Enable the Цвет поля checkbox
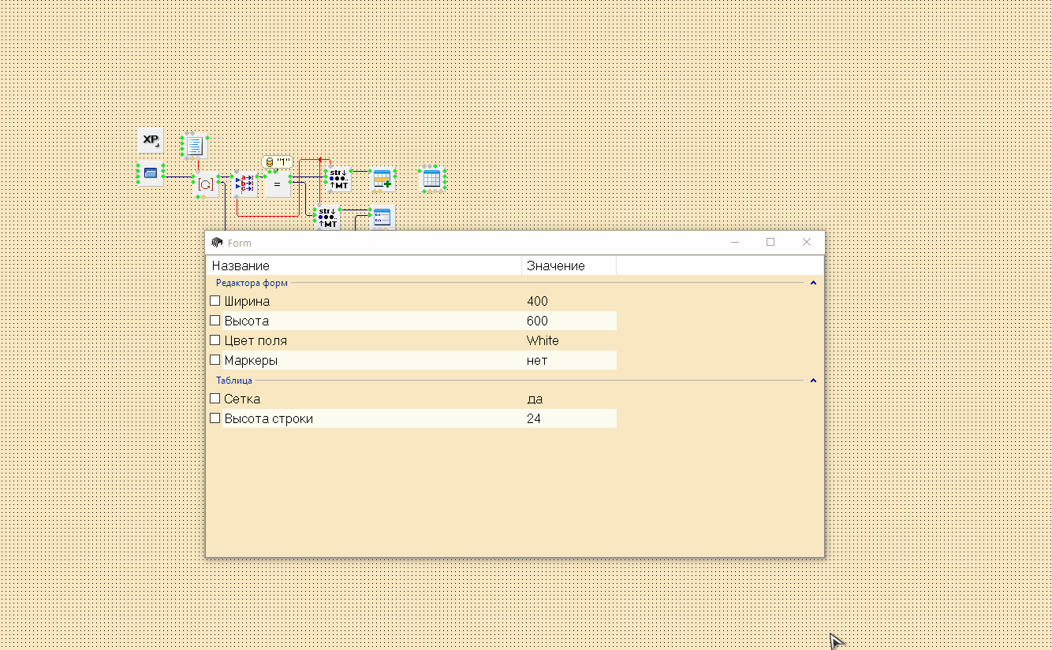This screenshot has width=1052, height=650. click(x=215, y=340)
